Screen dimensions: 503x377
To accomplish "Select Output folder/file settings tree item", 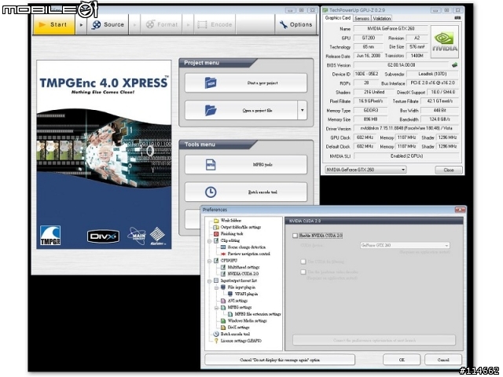I will [x=240, y=227].
